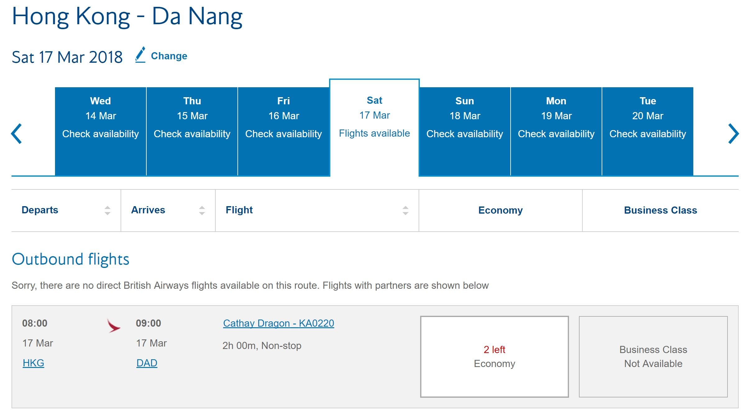Sort by Flight column sort arrows

[406, 211]
